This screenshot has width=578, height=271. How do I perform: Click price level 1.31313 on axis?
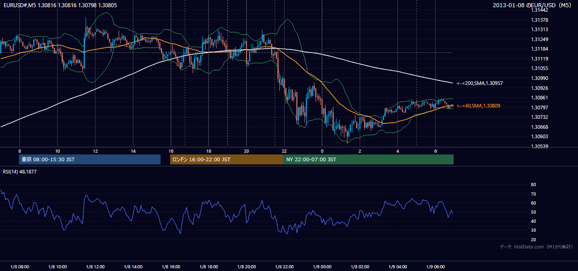tap(540, 29)
